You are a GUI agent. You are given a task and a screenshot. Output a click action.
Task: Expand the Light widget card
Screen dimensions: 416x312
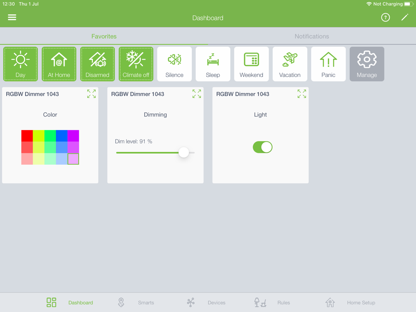pos(302,94)
